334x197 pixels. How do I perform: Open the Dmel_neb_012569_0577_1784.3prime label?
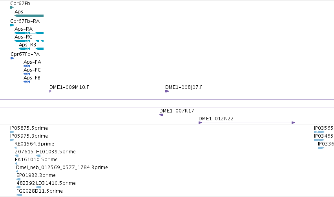[62, 168]
